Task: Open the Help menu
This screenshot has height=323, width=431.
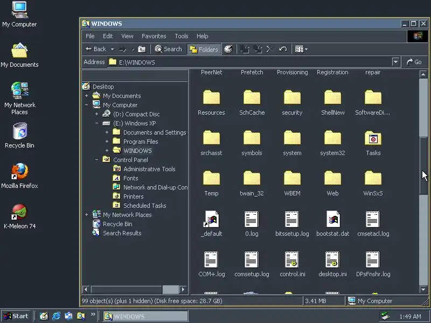Action: click(x=203, y=36)
